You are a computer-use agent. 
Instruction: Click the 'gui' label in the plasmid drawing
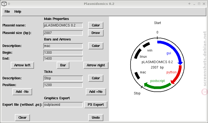pos(169,53)
